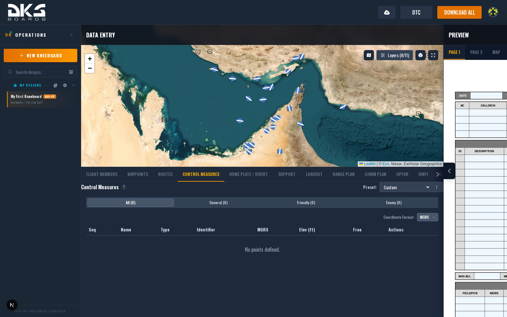
Task: Collapse the My Designs section chevron
Action: [x=74, y=85]
